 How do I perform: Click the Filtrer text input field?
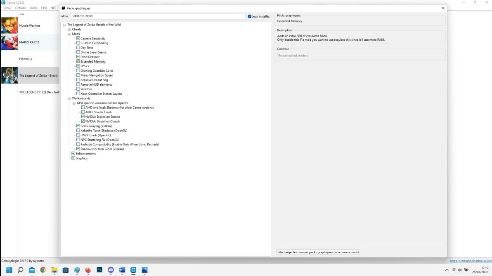pos(158,16)
